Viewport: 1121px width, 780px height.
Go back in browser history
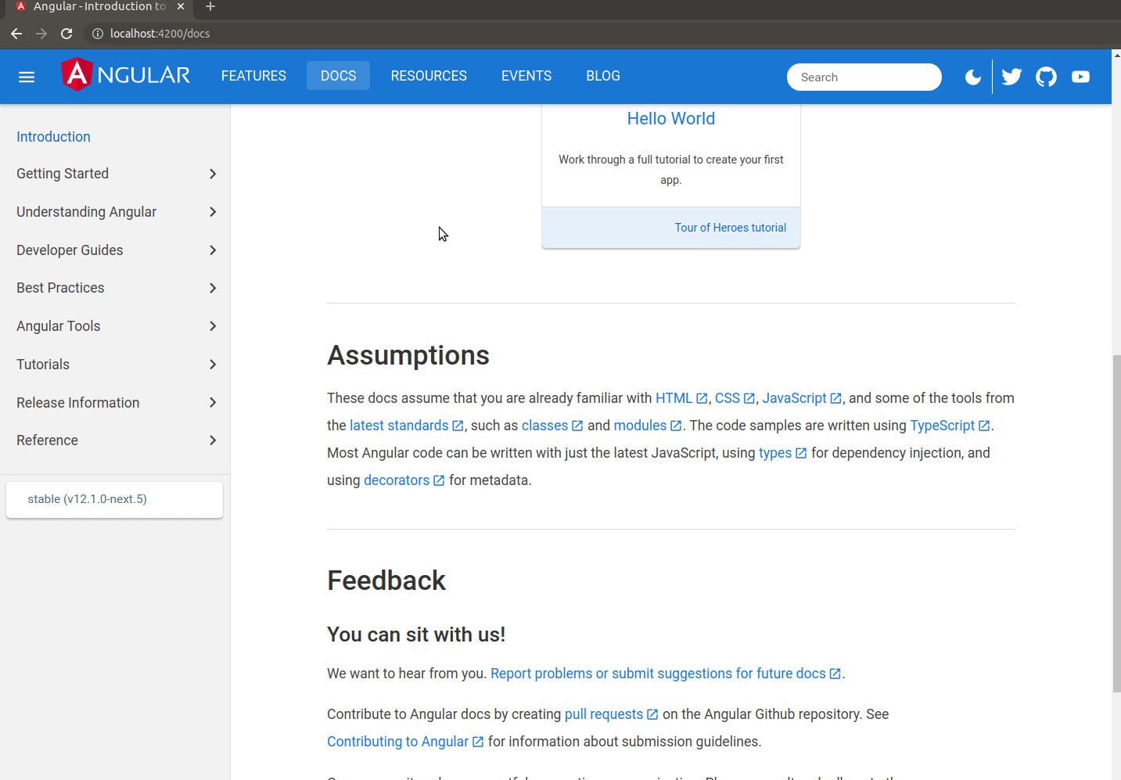16,34
